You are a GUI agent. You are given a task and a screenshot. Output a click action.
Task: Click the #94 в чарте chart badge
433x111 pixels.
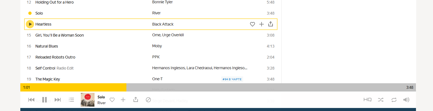[x=232, y=79]
